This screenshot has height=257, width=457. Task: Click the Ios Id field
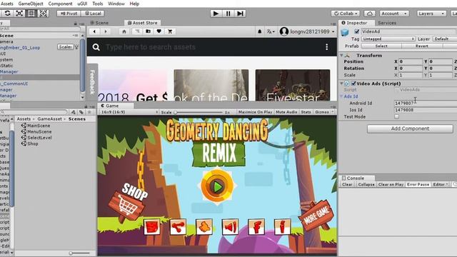[x=426, y=110]
